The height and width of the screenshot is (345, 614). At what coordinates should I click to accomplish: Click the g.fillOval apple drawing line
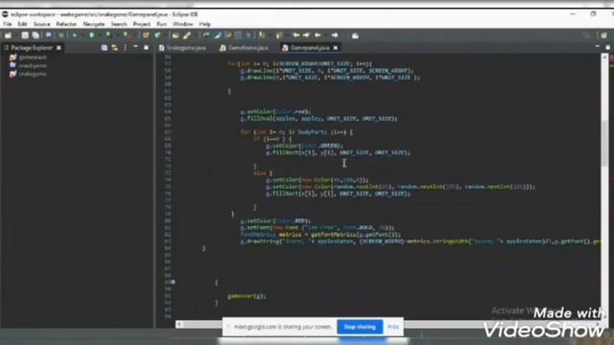319,119
